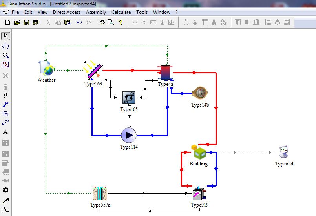Click the align right edges icon
This screenshot has width=316, height=216.
point(287,22)
